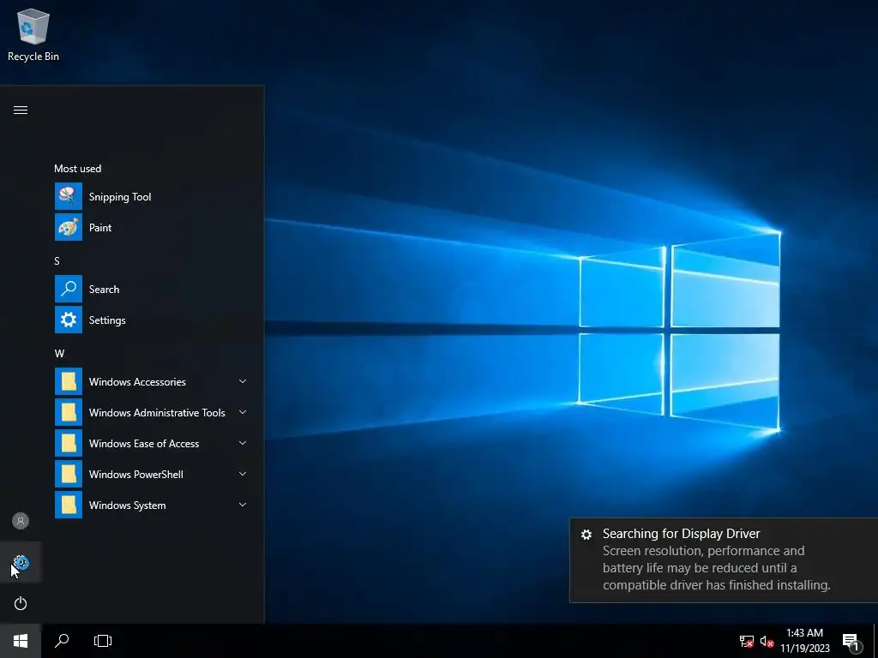
Task: Open the Settings app in the S group
Action: click(153, 320)
